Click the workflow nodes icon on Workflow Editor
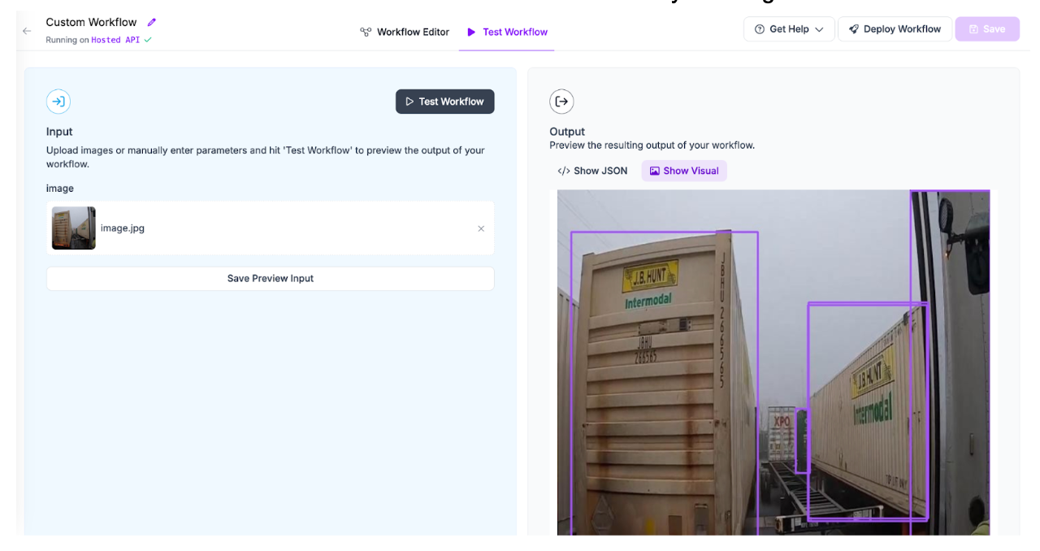The width and height of the screenshot is (1040, 551). pos(366,32)
